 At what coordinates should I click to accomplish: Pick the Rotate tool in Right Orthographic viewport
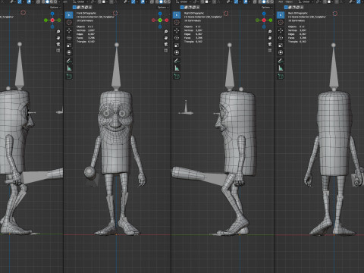tap(177, 38)
